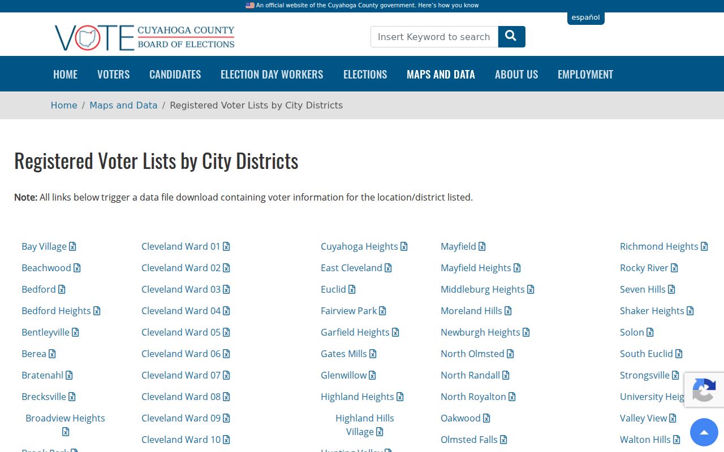
Task: Click the Excel icon next to Strongsville
Action: (x=675, y=375)
